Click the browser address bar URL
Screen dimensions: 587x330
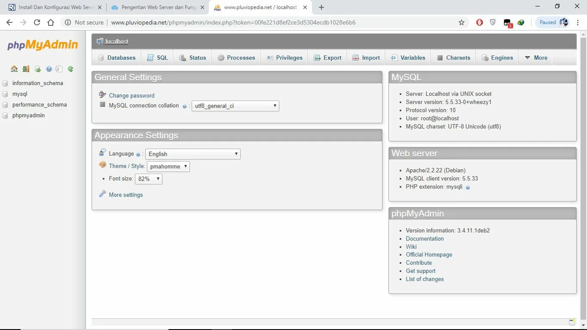[233, 22]
